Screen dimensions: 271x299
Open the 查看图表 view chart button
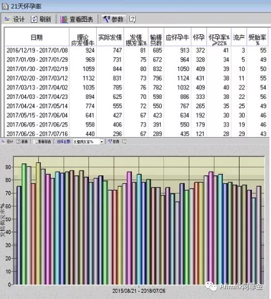(77, 19)
